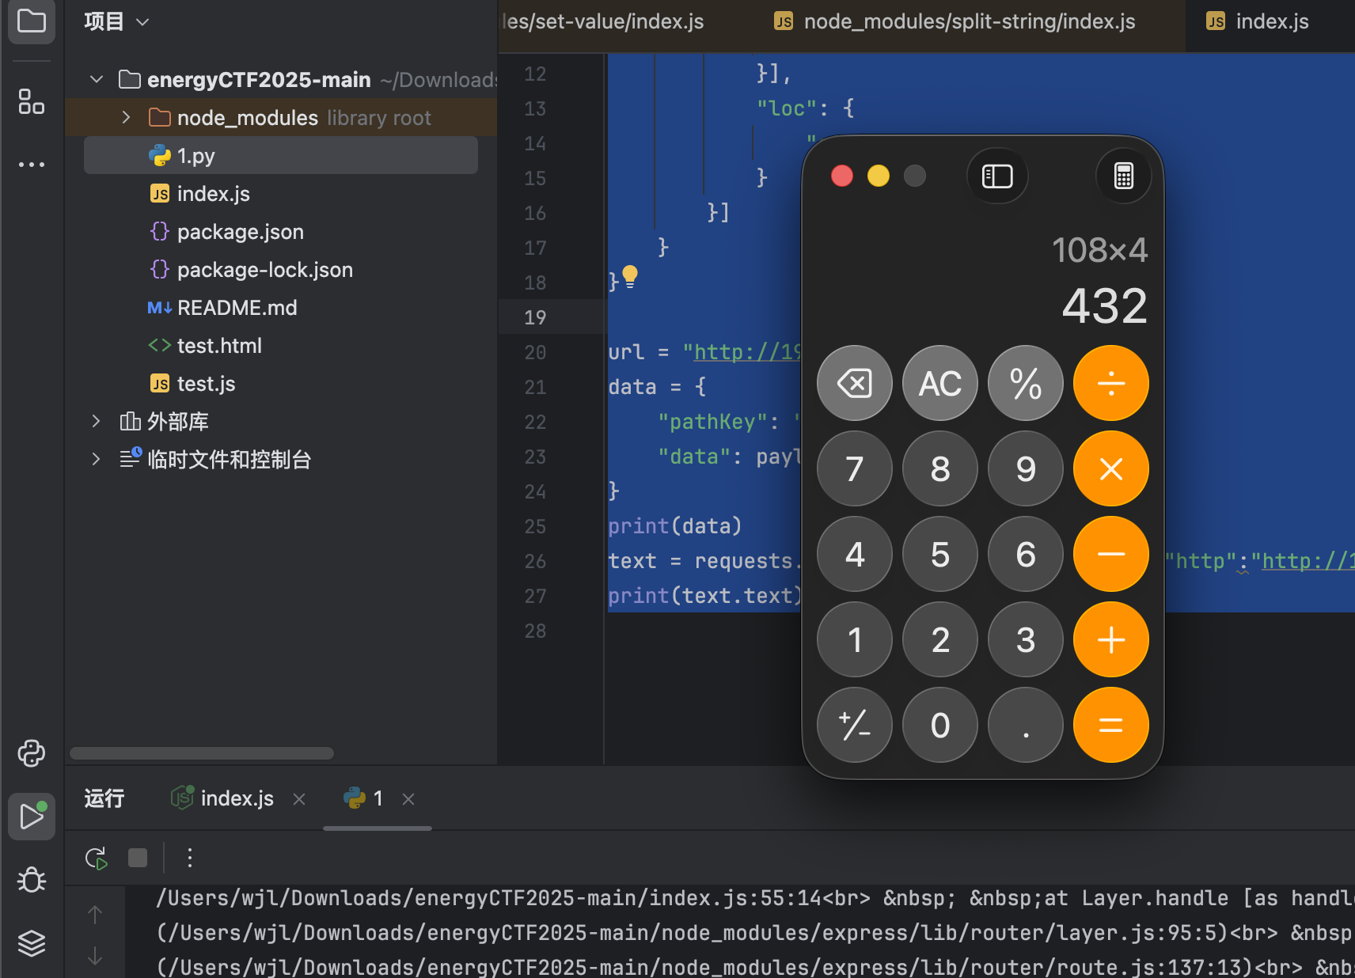Toggle the plus/minus sign on the calculator
The height and width of the screenshot is (978, 1355).
point(855,725)
